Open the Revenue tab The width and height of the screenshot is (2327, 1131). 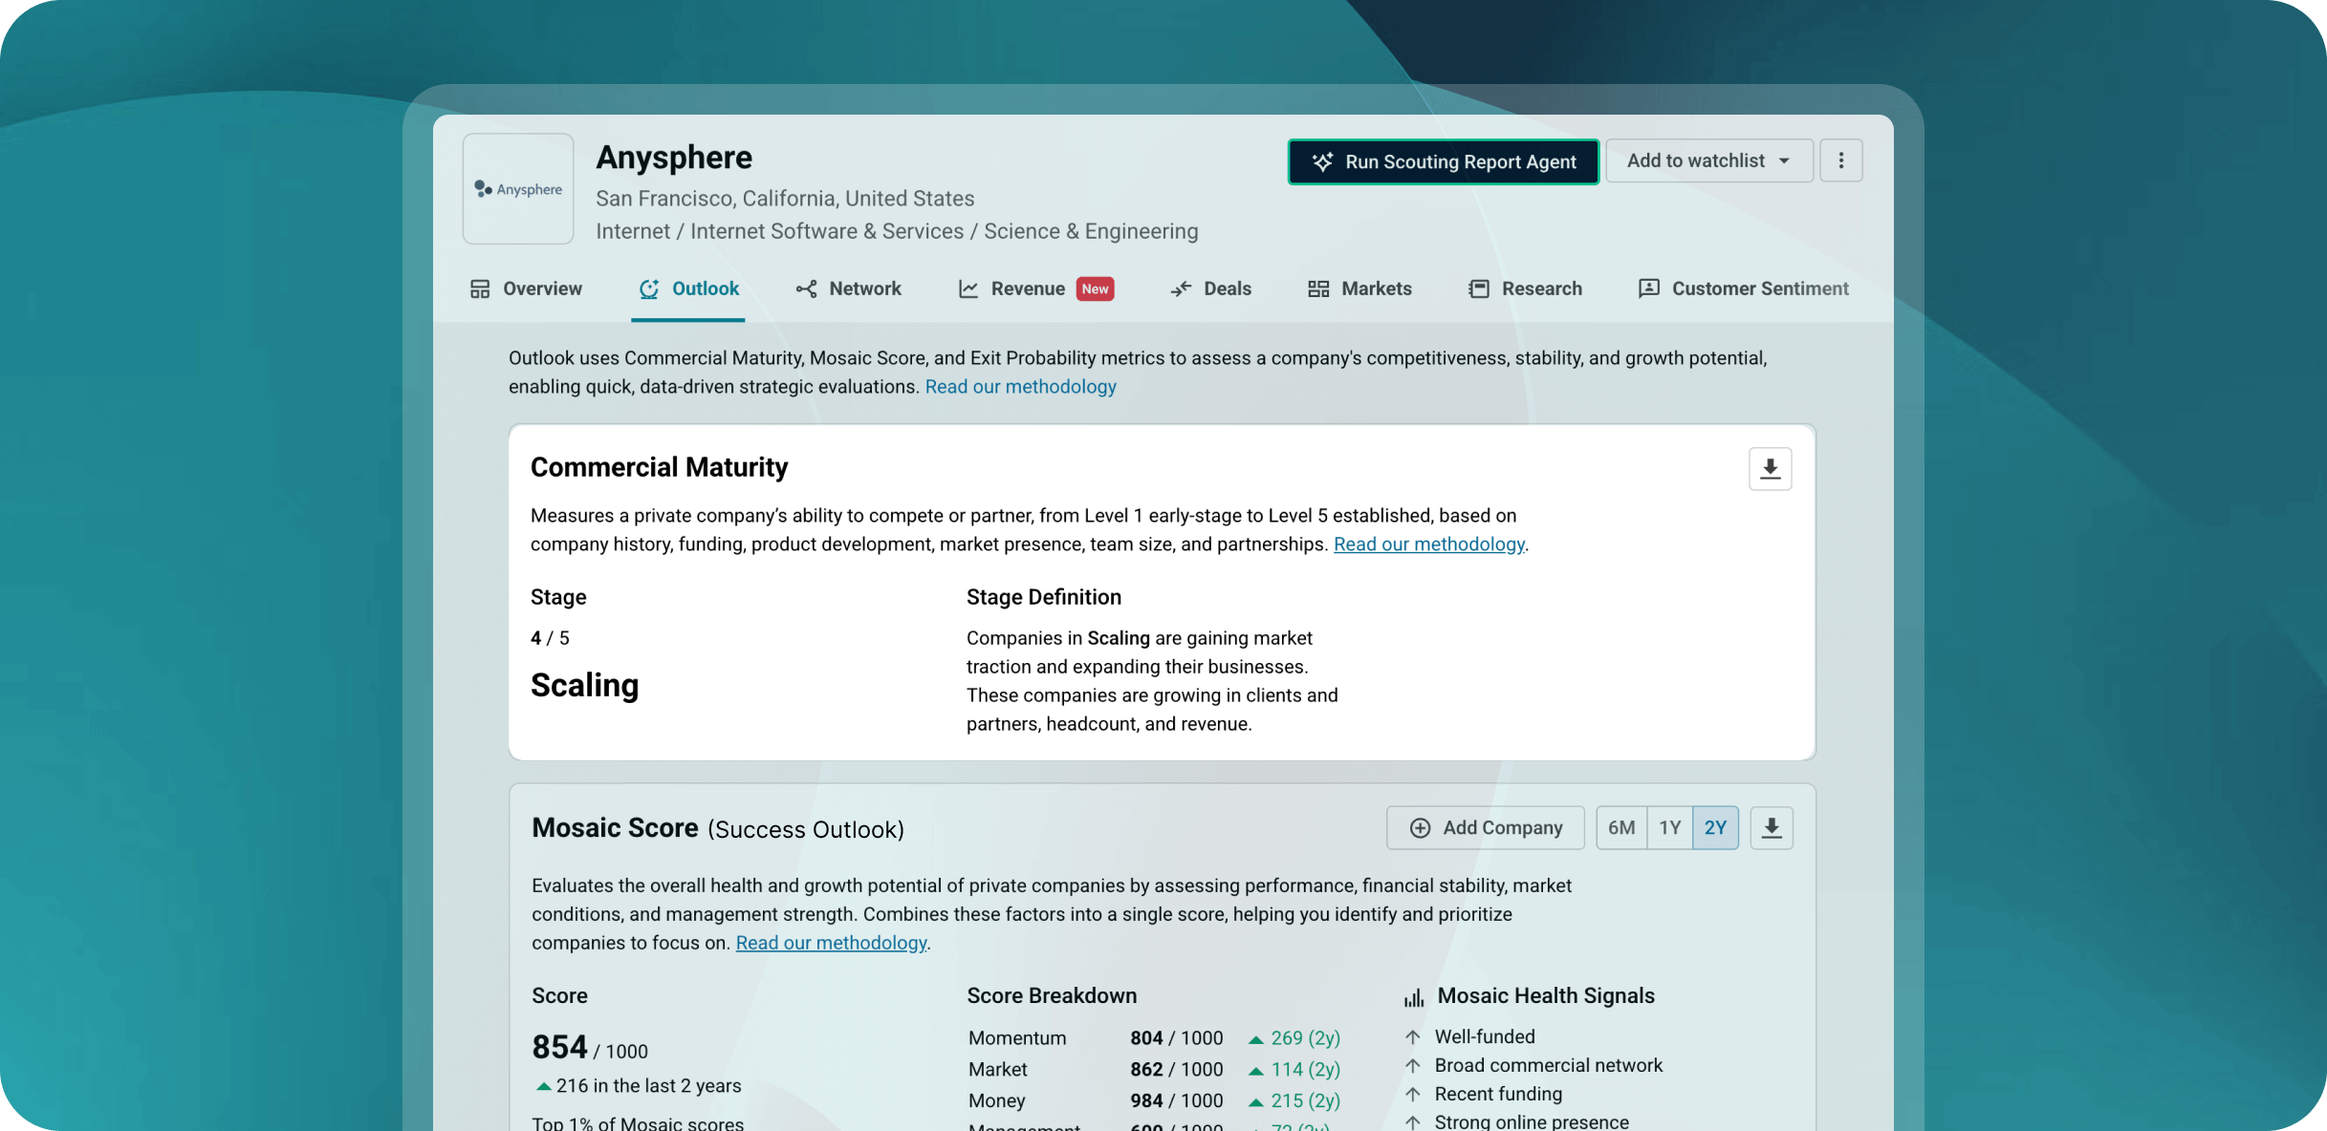click(x=1027, y=289)
